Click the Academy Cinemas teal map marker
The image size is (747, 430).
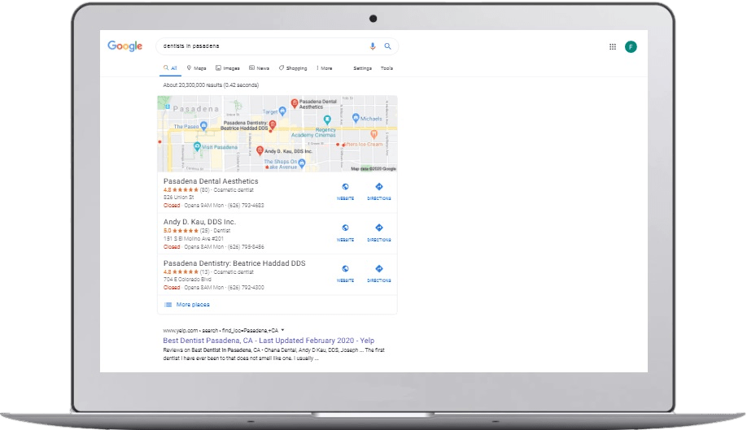pos(327,119)
